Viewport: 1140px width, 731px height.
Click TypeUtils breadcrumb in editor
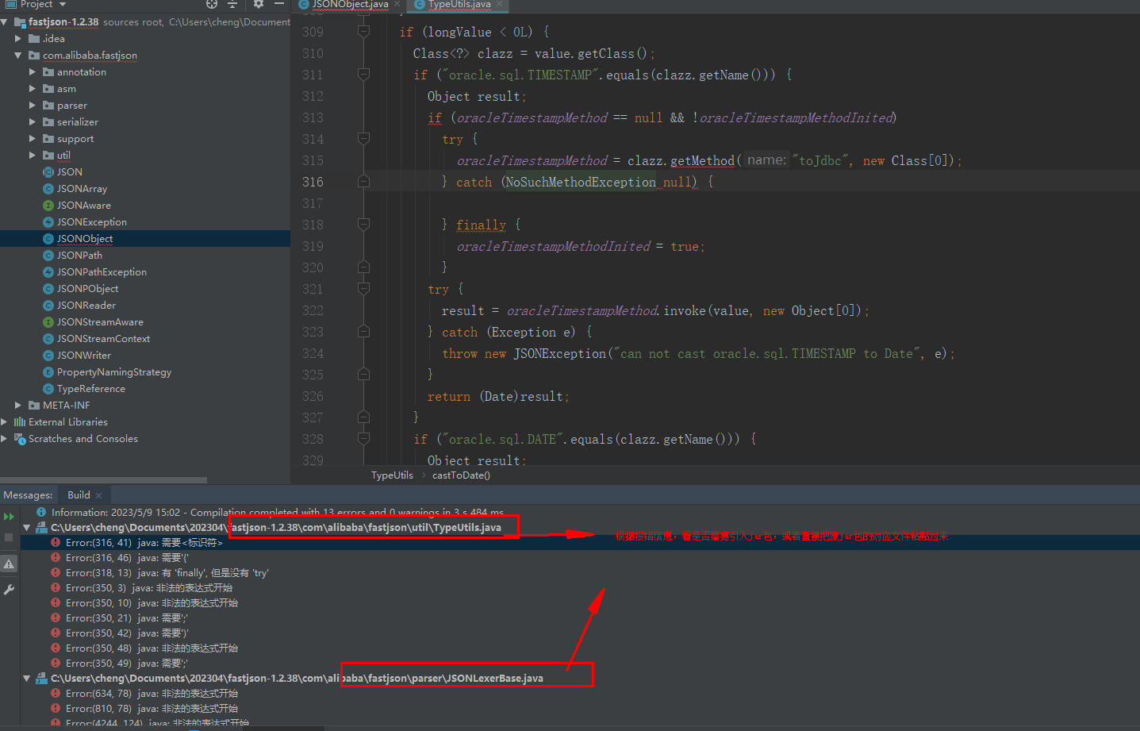pos(392,475)
